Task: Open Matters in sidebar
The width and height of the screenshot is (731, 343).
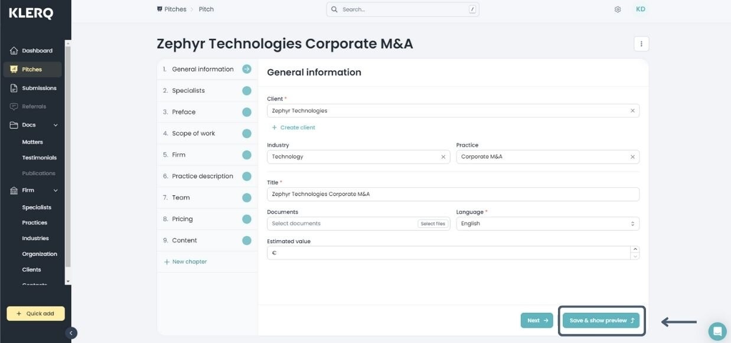Action: pos(32,142)
